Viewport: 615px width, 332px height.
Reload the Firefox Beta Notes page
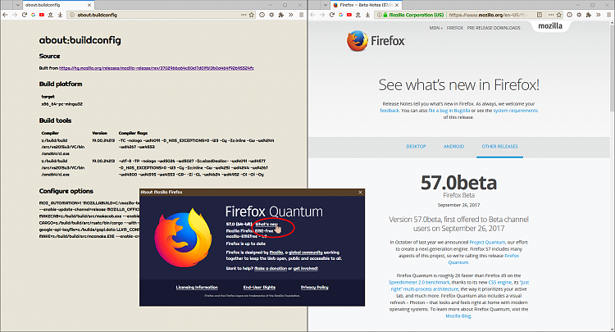(332, 15)
